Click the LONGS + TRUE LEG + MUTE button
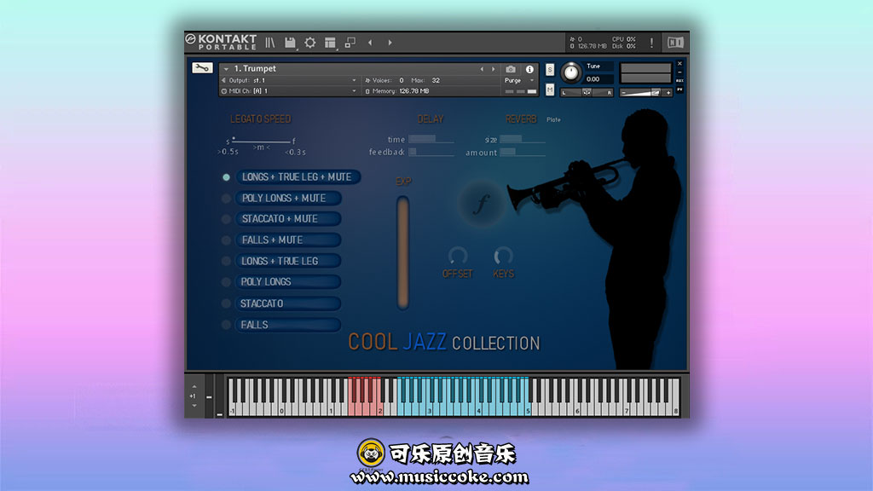 pyautogui.click(x=298, y=177)
